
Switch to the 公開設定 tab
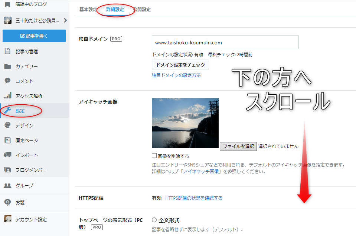click(x=142, y=10)
